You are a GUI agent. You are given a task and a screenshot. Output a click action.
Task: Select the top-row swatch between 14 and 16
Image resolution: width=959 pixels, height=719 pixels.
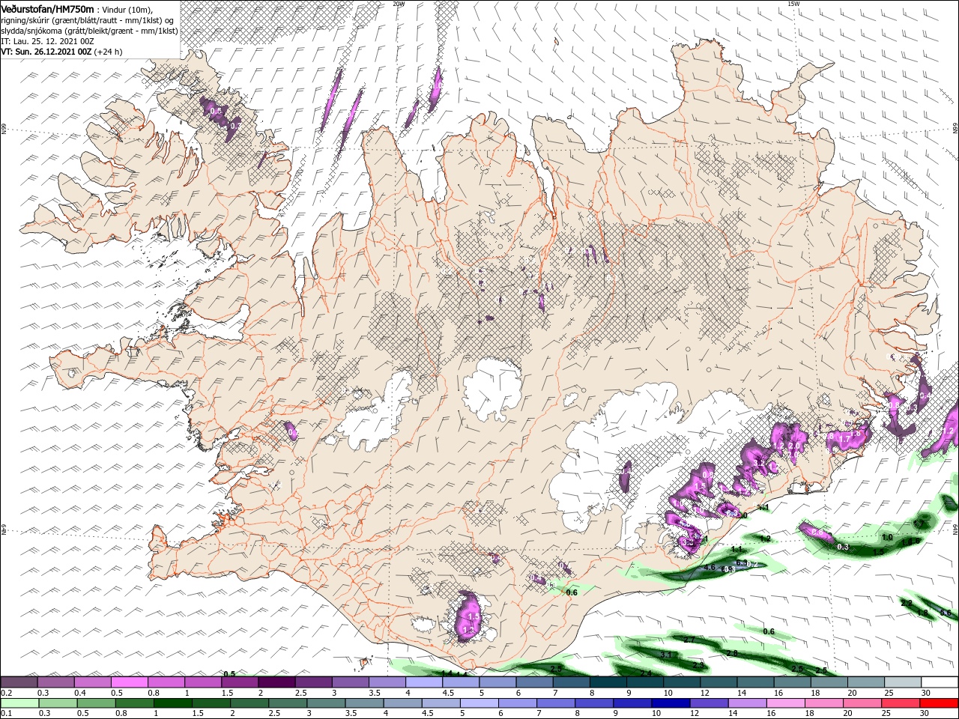point(755,682)
